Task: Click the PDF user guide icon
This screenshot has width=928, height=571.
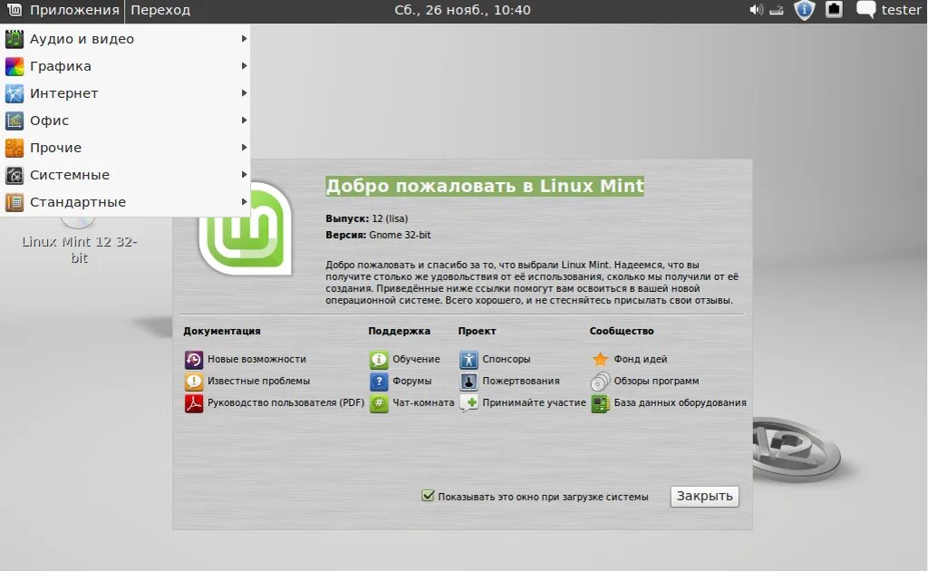Action: coord(194,403)
